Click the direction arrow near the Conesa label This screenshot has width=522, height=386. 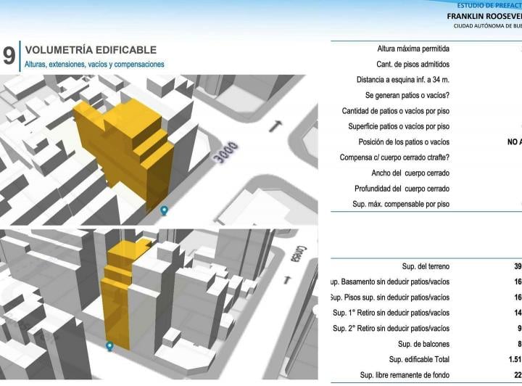coord(287,280)
